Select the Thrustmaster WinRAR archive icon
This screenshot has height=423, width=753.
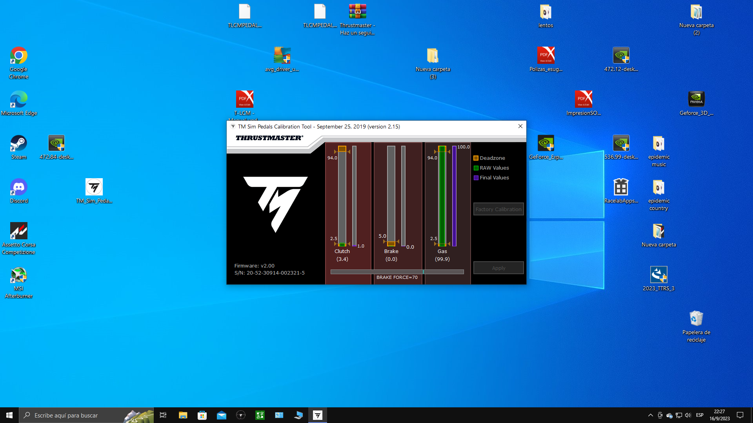(357, 19)
